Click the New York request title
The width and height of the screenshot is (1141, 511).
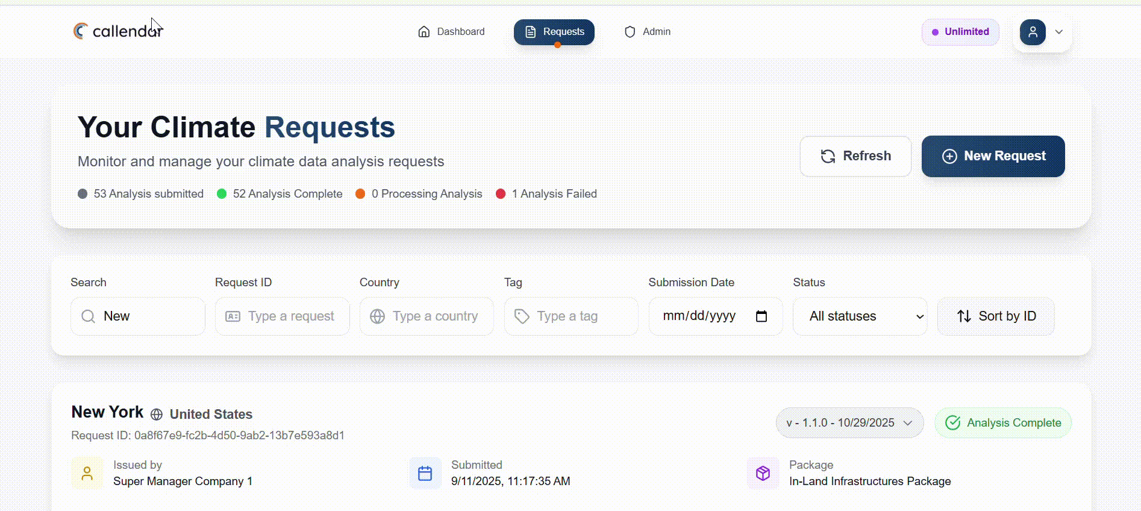[x=107, y=412]
